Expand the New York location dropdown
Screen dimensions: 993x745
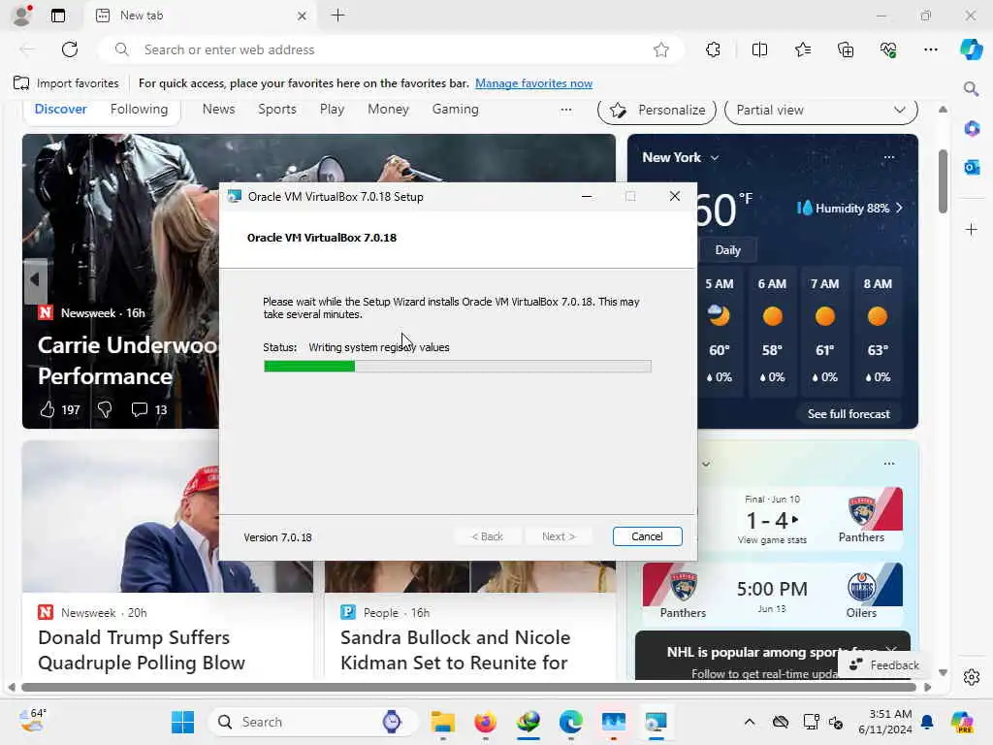[x=715, y=158]
